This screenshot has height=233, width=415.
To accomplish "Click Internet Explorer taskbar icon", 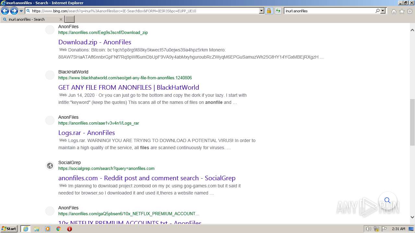I will point(26,229).
